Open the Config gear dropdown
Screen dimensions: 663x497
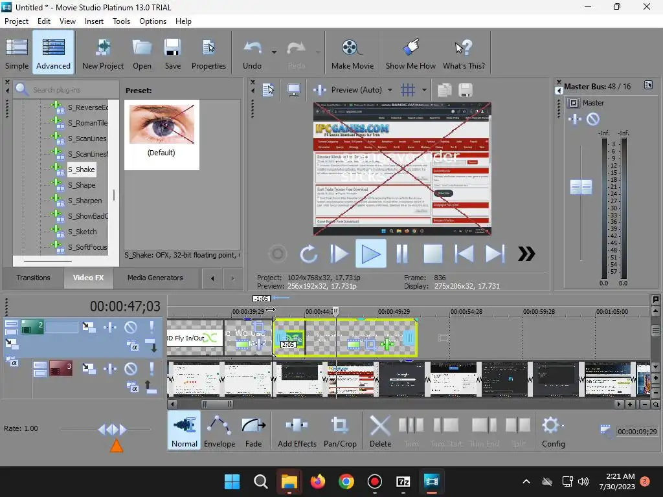(553, 430)
